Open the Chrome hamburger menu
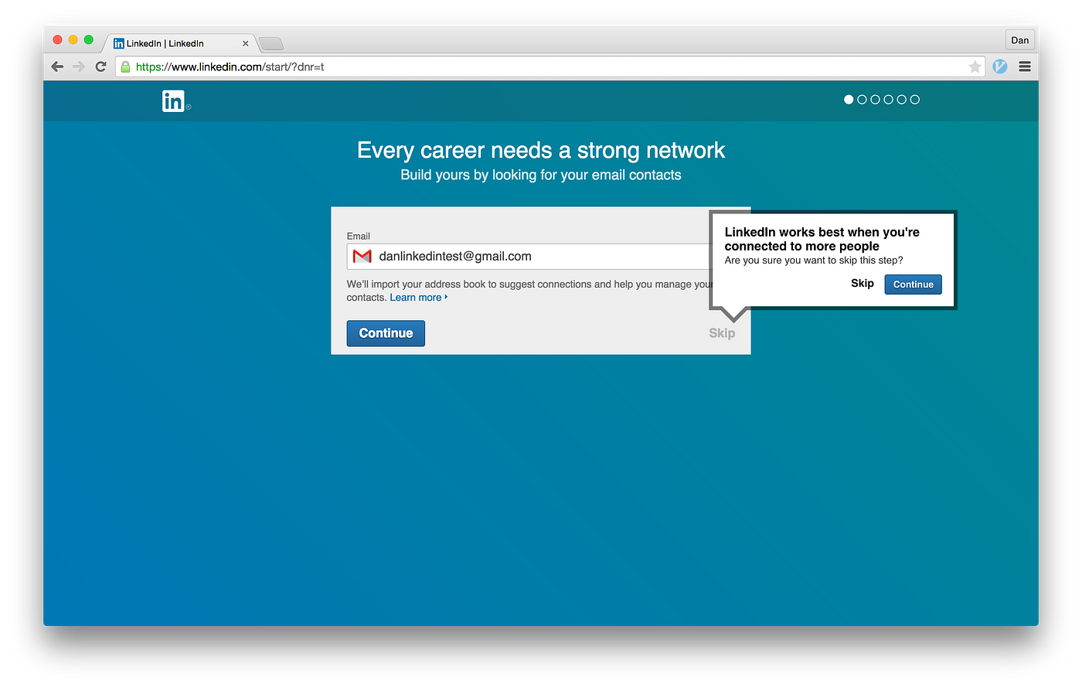1082x688 pixels. pos(1025,66)
